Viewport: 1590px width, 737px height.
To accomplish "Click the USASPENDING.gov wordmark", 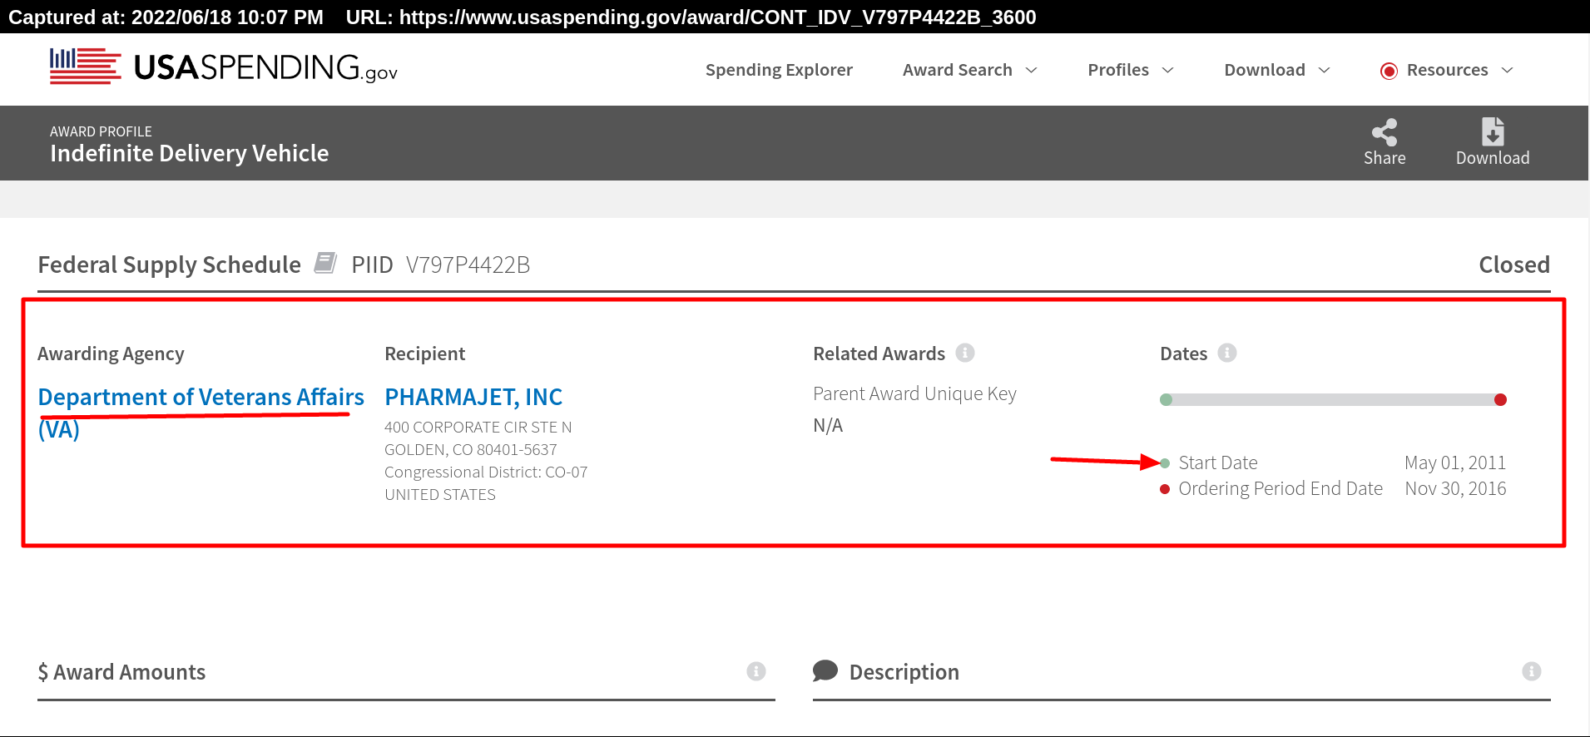I will tap(265, 67).
